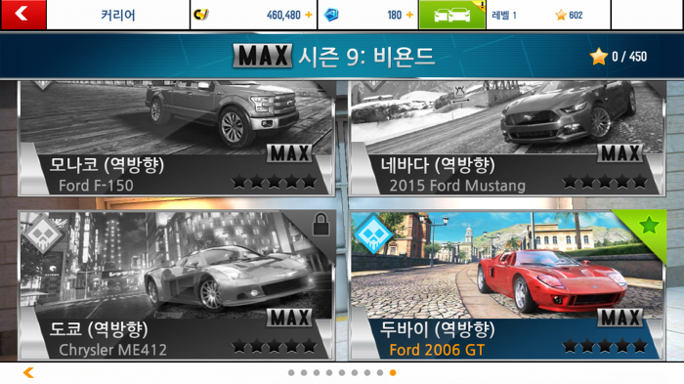Click the green star corner on 두바이 card
This screenshot has width=684, height=384.
click(x=649, y=226)
